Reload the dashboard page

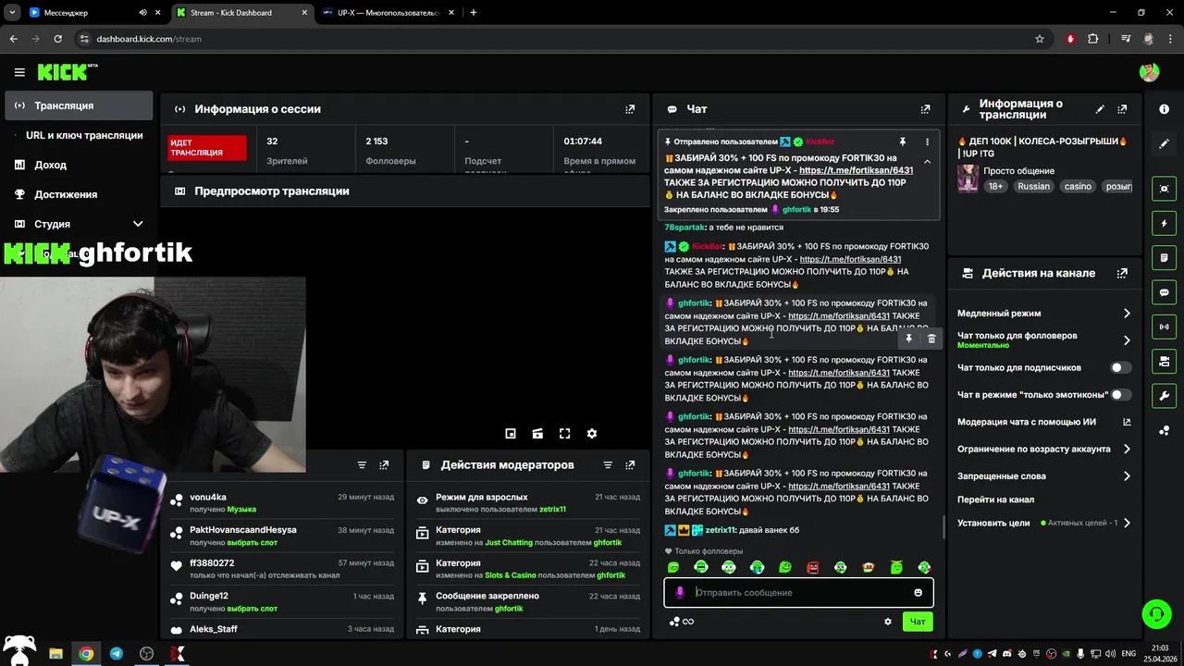click(57, 39)
